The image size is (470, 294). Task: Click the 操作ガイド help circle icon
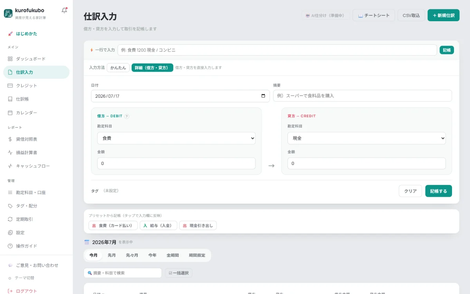pos(10,246)
